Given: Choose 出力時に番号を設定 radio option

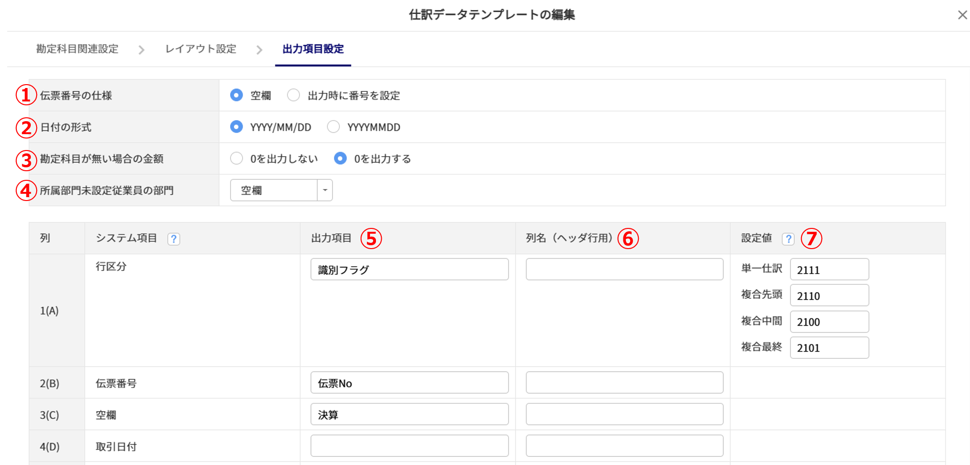Looking at the screenshot, I should (x=294, y=95).
